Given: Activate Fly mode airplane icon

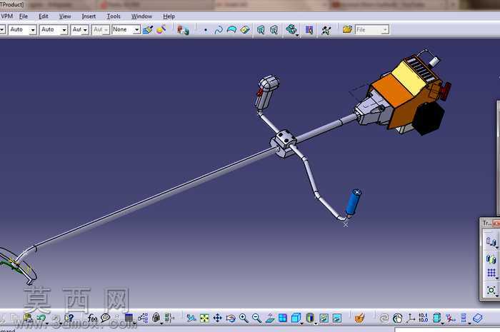Looking at the screenshot, I should 191,318.
